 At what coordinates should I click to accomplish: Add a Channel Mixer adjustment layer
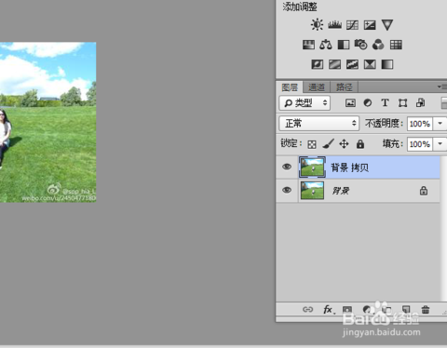pos(378,45)
